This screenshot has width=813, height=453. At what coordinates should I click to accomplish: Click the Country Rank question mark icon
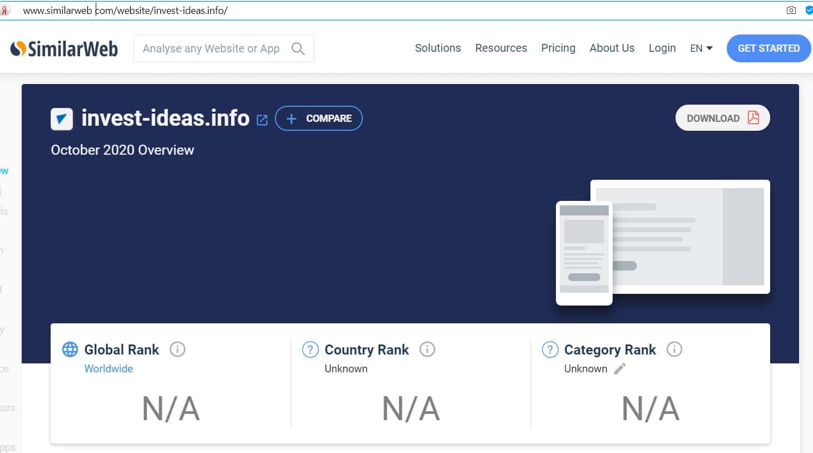click(x=310, y=349)
